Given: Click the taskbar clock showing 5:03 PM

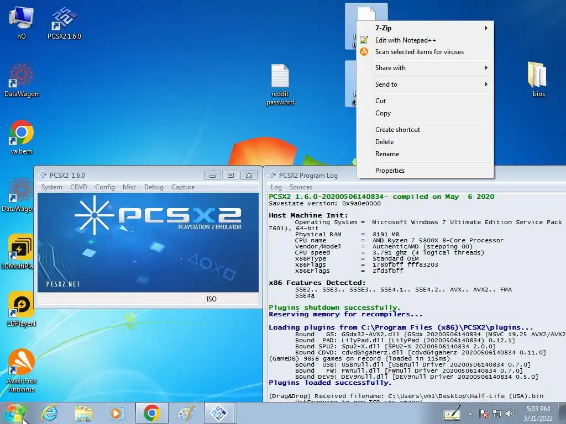Looking at the screenshot, I should coord(538,414).
